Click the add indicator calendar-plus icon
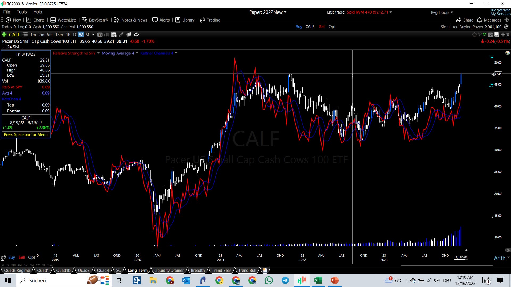Viewport: 511px width, 287px height. coord(114,35)
